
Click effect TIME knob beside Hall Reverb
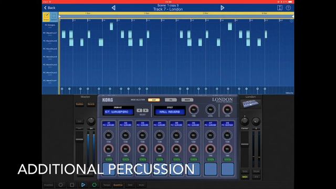[x=194, y=110]
